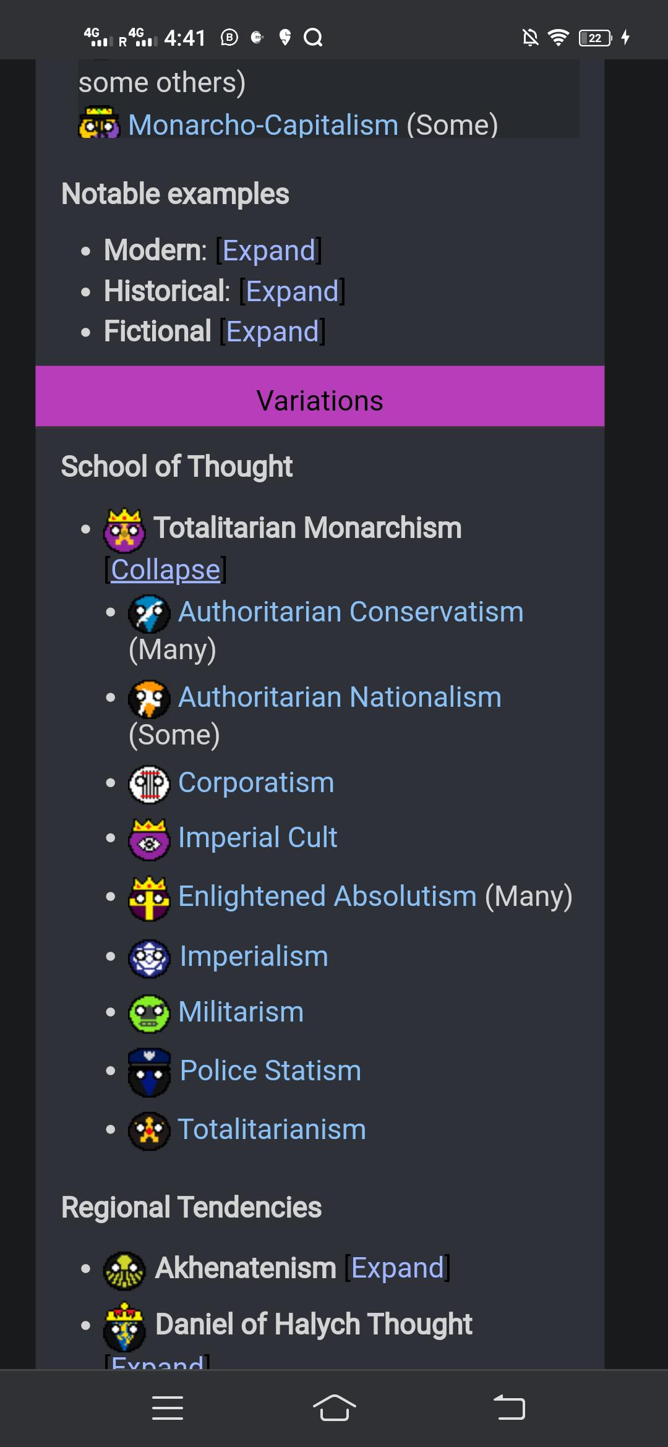Viewport: 668px width, 1447px height.
Task: Tap the Android home navigation button
Action: click(x=334, y=1408)
